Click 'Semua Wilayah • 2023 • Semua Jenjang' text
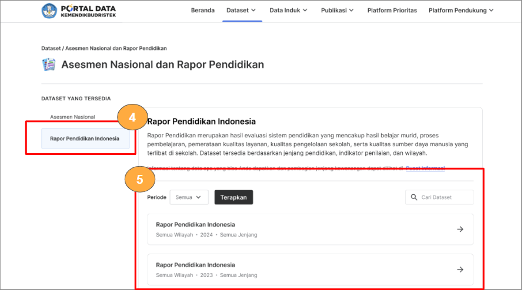 (206, 275)
